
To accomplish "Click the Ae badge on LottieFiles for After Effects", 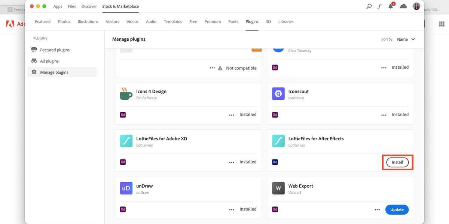I will pyautogui.click(x=275, y=162).
